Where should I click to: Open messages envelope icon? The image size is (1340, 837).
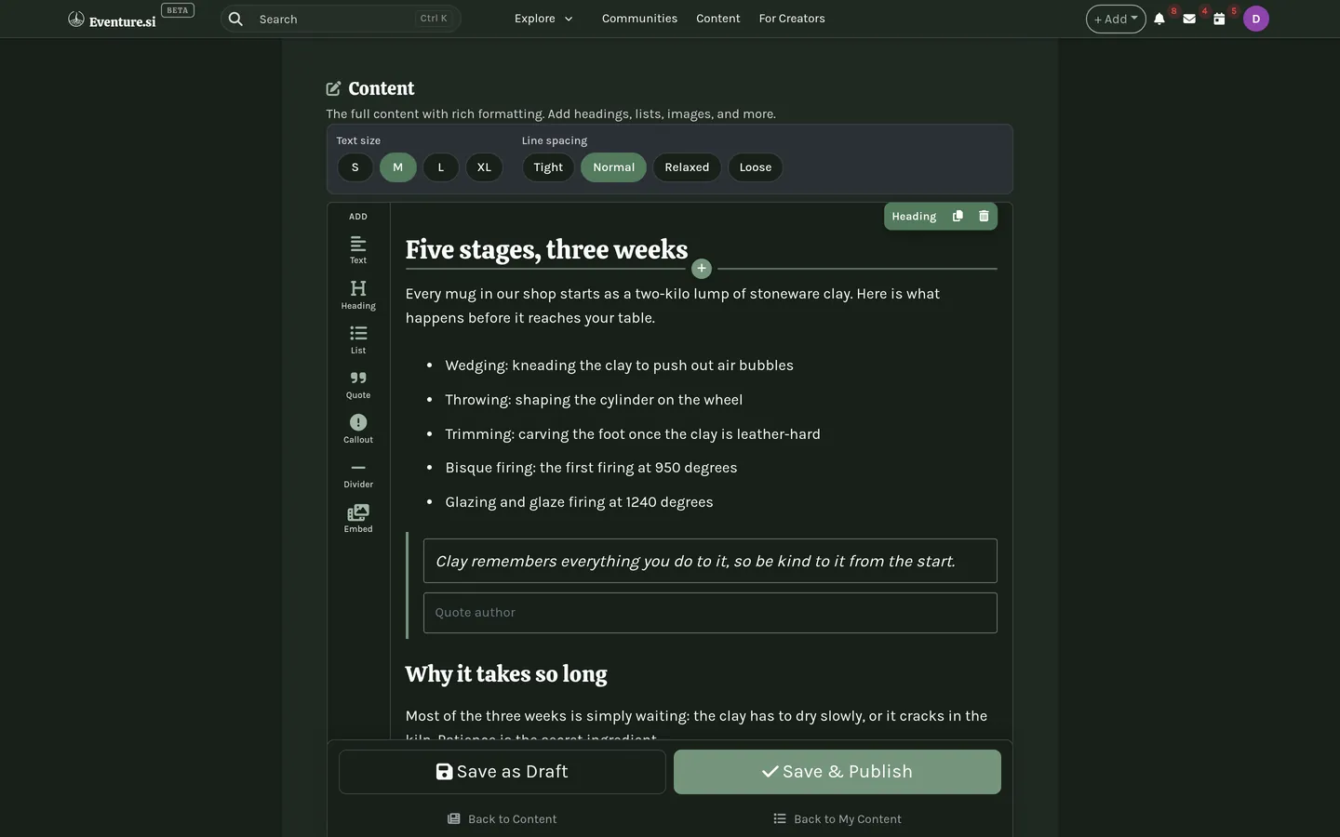click(x=1189, y=19)
